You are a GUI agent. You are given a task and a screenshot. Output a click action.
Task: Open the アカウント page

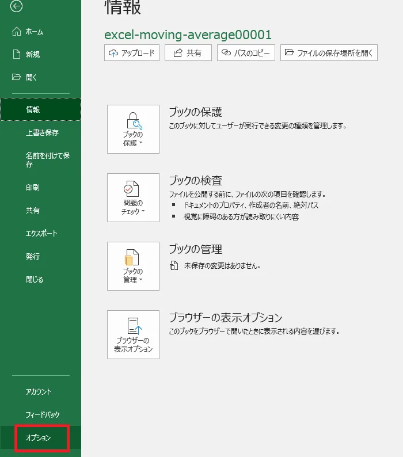tap(39, 392)
